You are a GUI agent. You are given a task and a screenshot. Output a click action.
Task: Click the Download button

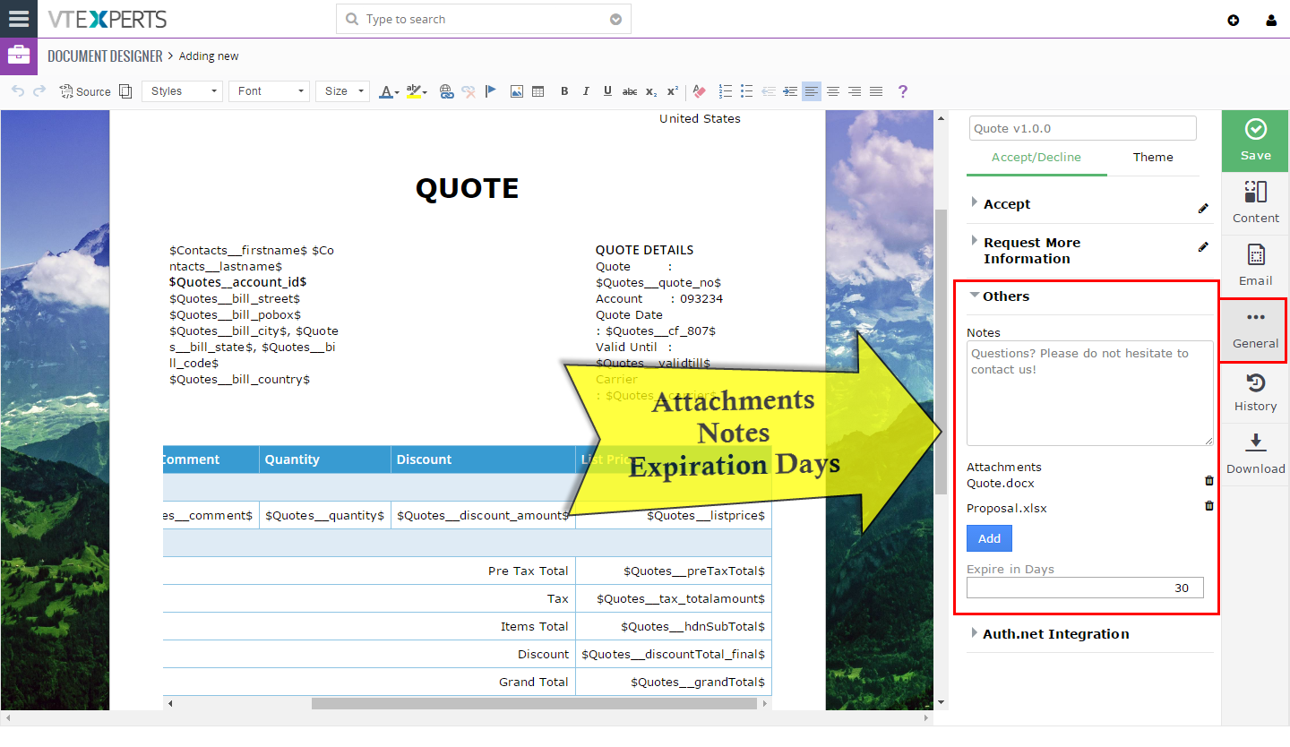click(1255, 455)
